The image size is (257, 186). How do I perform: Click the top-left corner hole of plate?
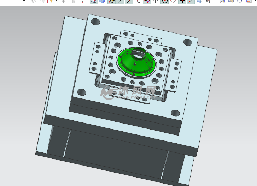95,22
